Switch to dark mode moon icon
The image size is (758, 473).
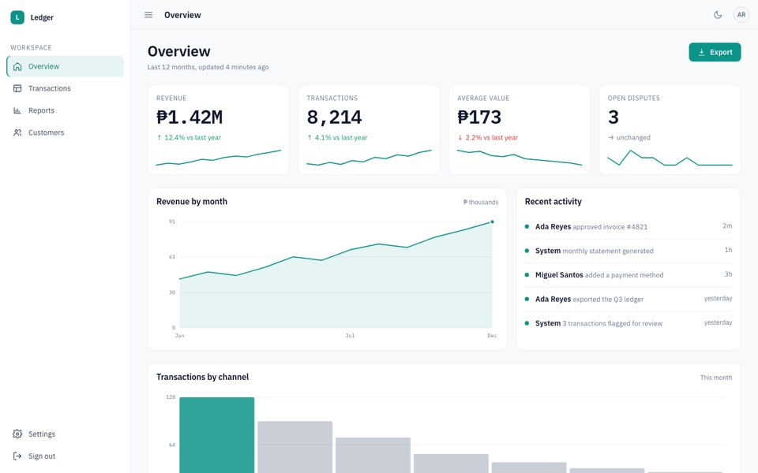[718, 15]
